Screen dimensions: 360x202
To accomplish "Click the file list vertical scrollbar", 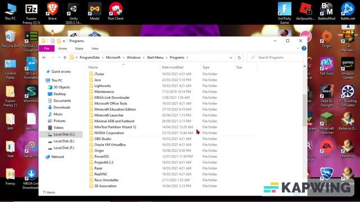I will (305, 110).
